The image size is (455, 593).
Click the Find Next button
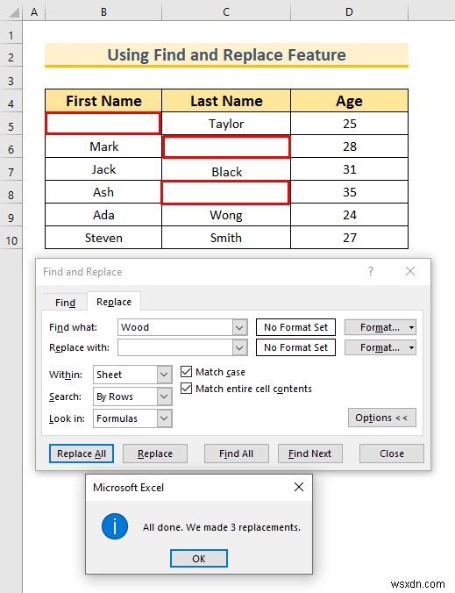pos(309,454)
